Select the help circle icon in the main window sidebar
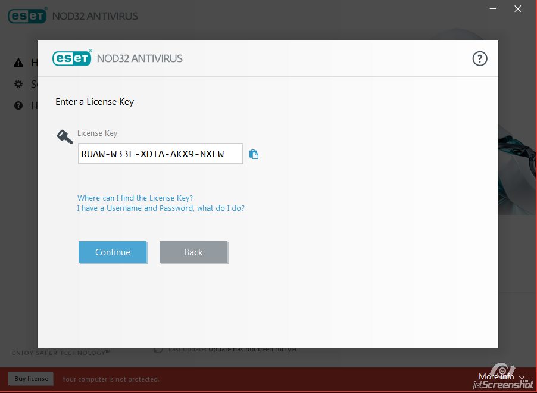Screen dimensions: 537x393 18,105
